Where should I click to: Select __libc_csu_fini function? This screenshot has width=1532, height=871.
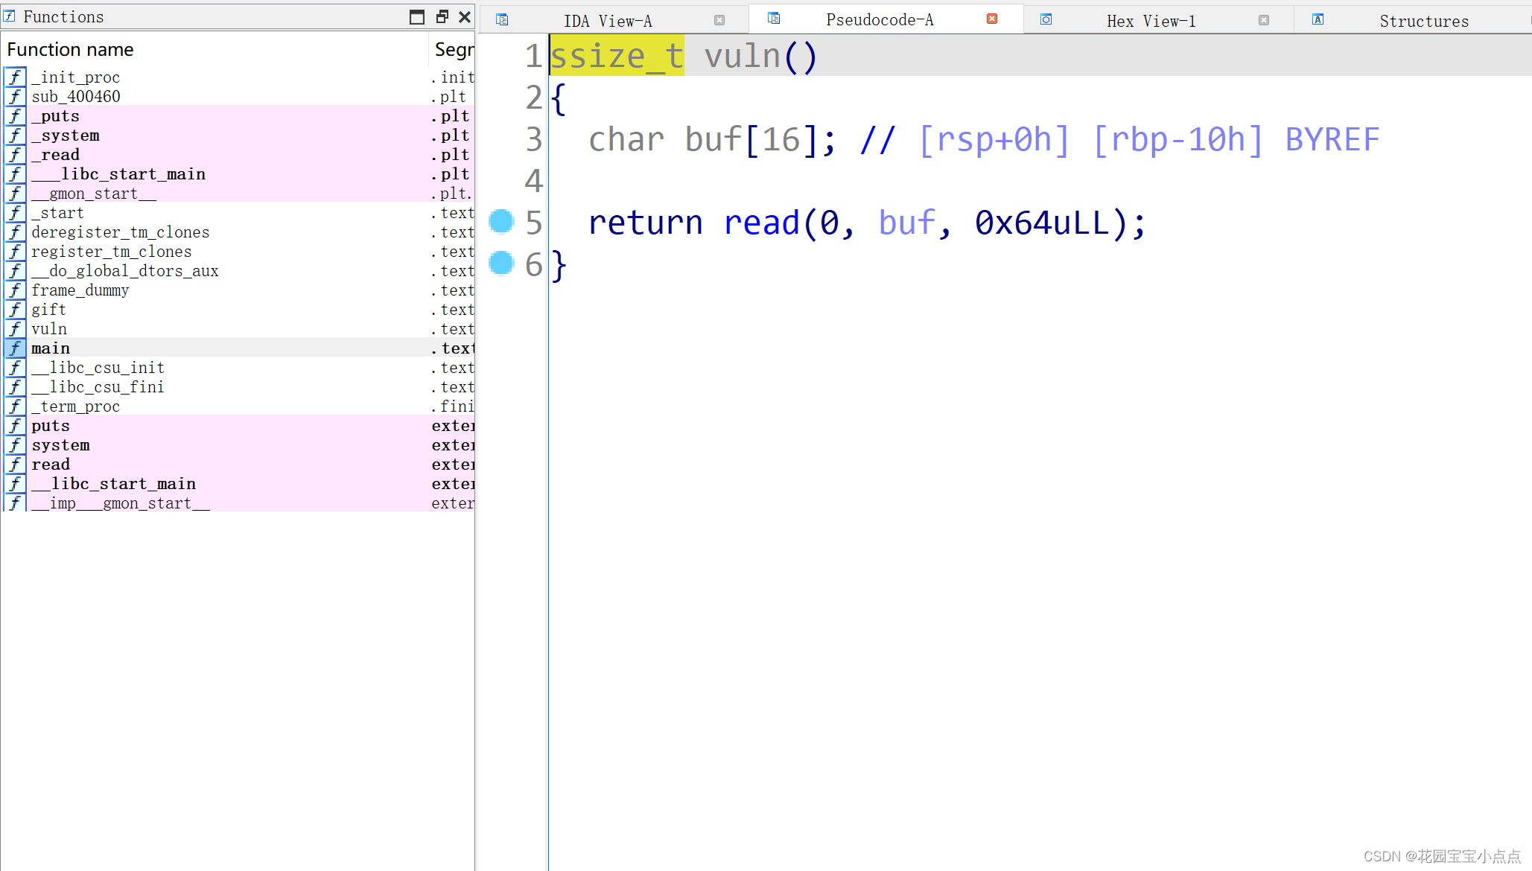click(x=238, y=387)
